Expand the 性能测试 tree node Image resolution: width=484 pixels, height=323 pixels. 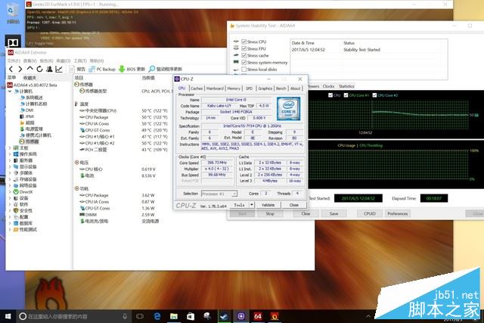(x=10, y=229)
